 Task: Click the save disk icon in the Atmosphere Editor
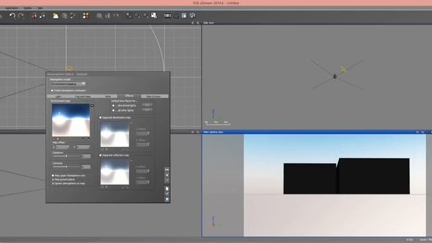167,199
